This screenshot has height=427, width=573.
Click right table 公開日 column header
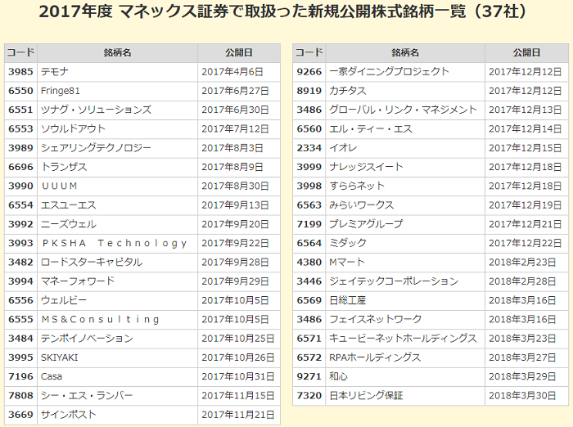[x=526, y=52]
